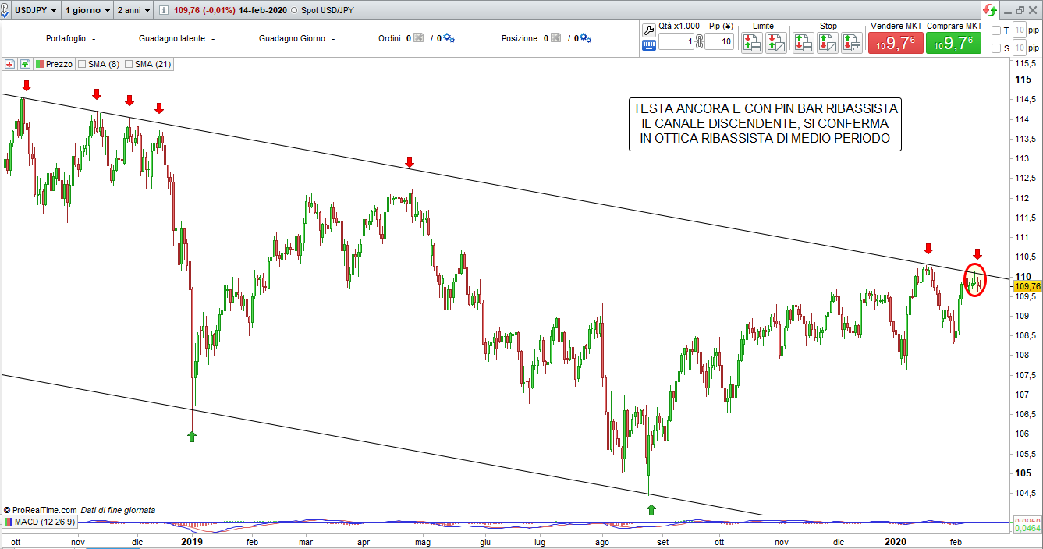Click the yellow 109,76 price tag
The height and width of the screenshot is (549, 1043).
coord(1027,287)
